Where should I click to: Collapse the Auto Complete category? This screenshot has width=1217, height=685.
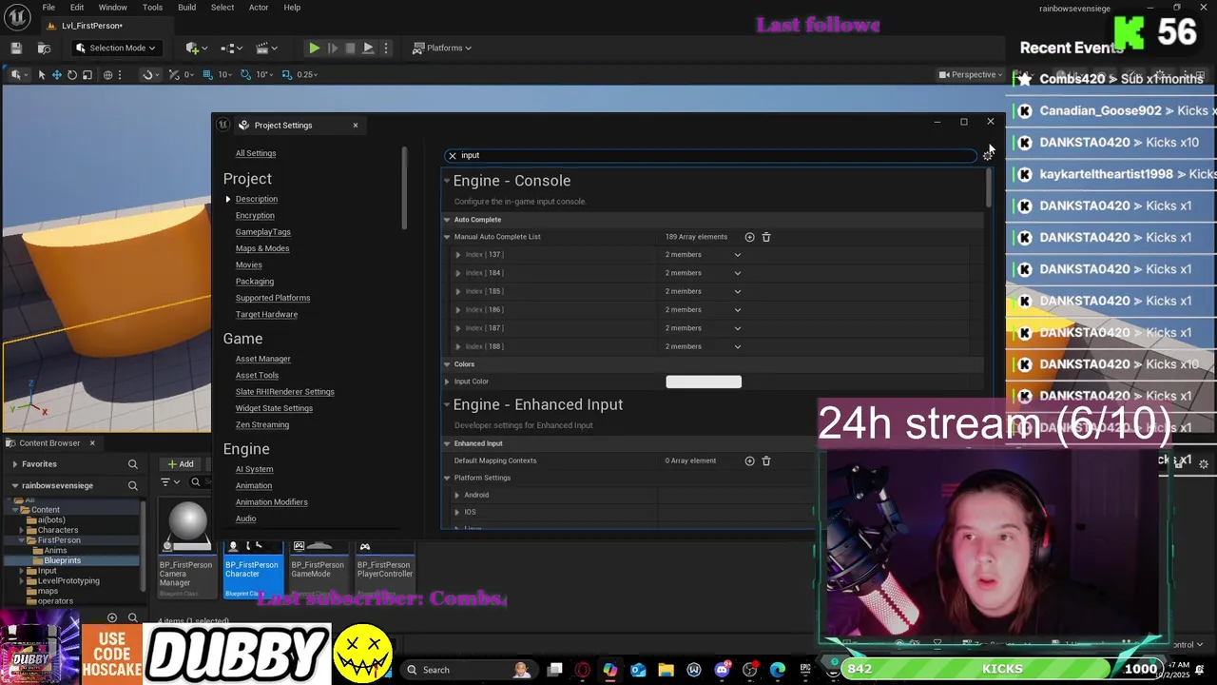click(447, 220)
